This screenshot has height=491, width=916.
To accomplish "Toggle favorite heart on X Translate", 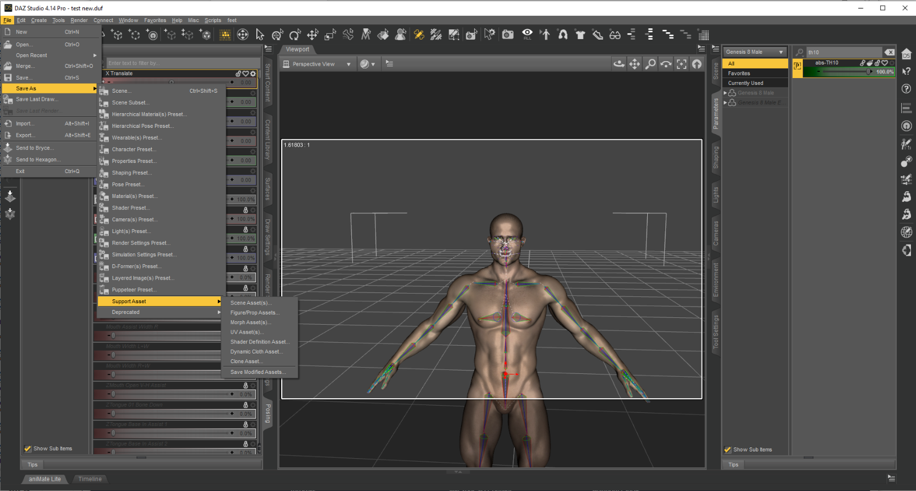I will pyautogui.click(x=246, y=74).
